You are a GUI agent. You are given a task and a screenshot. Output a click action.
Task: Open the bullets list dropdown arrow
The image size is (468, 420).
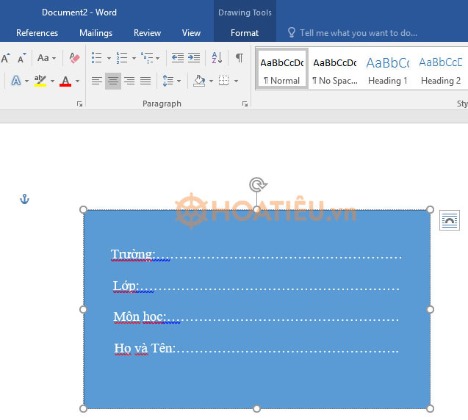click(109, 58)
